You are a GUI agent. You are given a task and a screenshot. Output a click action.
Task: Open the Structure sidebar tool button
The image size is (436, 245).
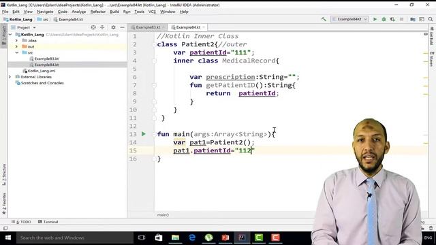point(4,174)
